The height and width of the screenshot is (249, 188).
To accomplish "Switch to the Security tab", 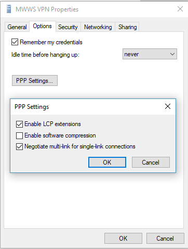I will tap(68, 27).
